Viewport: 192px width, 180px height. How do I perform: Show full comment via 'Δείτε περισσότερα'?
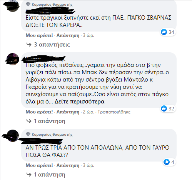(x=80, y=102)
